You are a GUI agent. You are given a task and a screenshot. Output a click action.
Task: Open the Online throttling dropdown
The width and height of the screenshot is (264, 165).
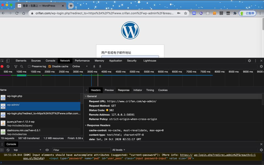(x=80, y=66)
